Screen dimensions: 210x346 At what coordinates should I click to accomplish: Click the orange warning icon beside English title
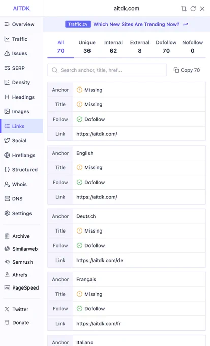79,168
